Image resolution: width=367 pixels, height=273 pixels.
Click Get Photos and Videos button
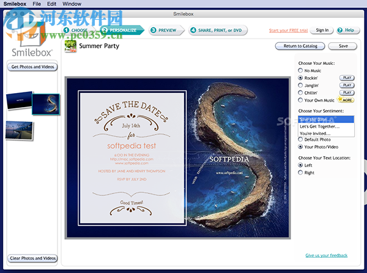[x=32, y=67]
